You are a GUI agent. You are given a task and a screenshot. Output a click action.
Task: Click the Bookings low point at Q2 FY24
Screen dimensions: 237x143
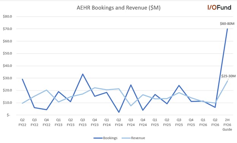[119, 112]
